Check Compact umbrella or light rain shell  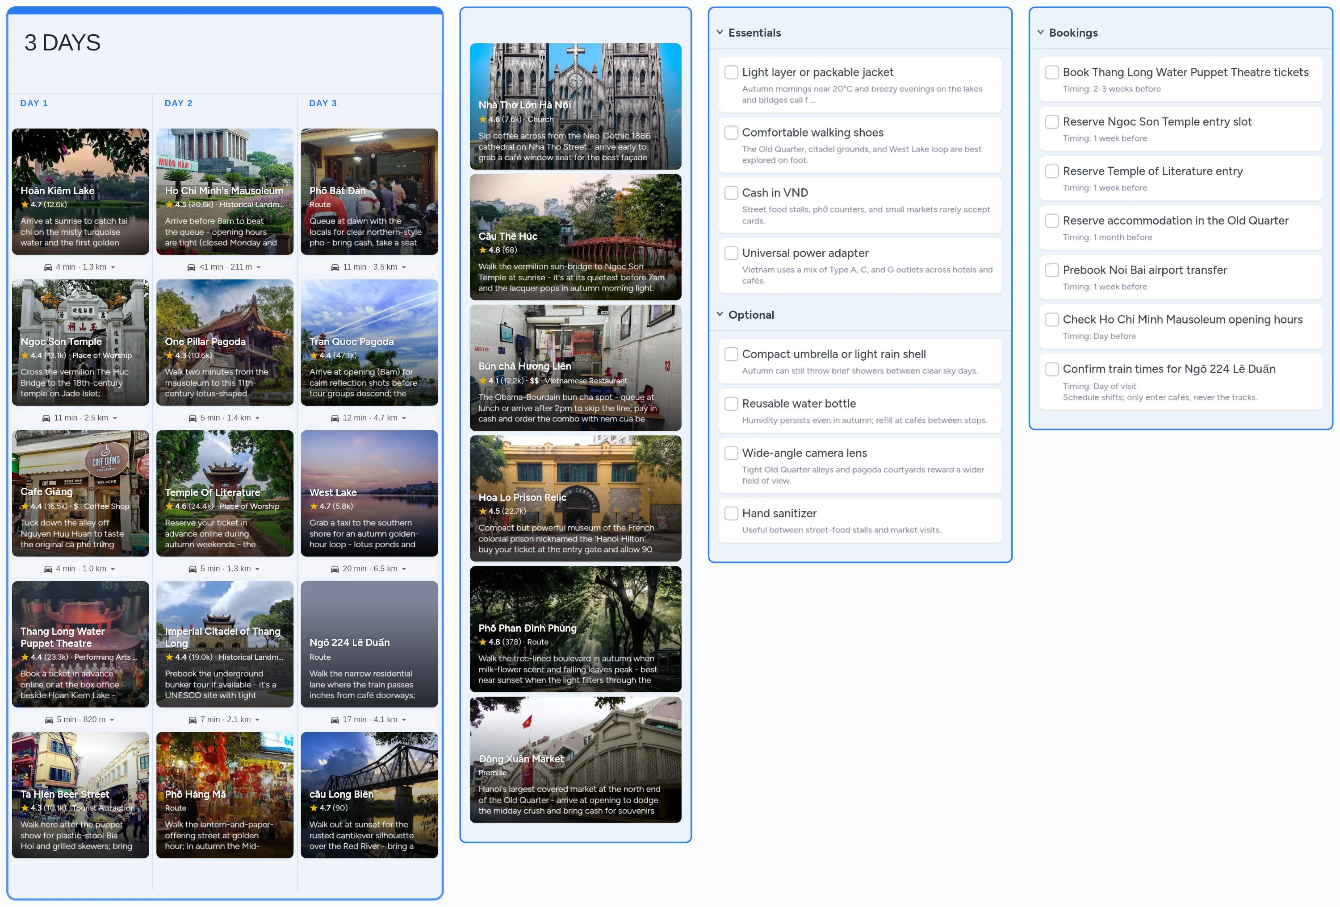click(731, 354)
